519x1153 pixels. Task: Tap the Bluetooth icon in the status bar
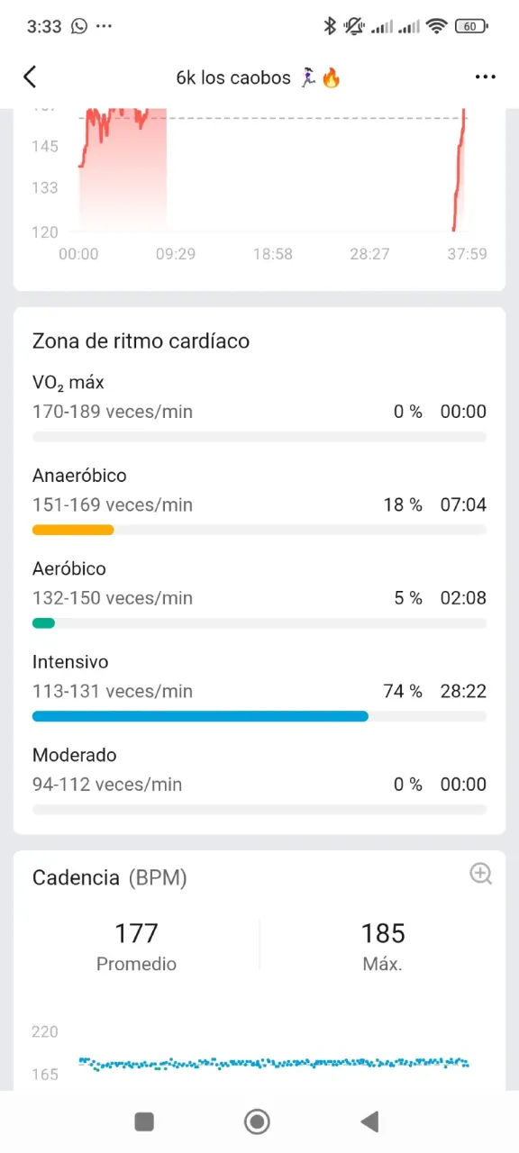point(330,26)
